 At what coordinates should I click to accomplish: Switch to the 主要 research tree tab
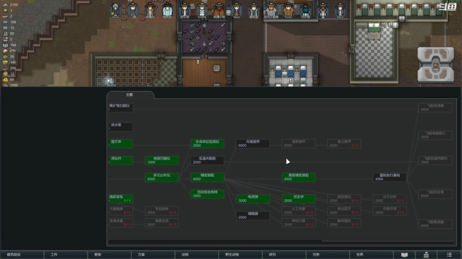pyautogui.click(x=130, y=95)
